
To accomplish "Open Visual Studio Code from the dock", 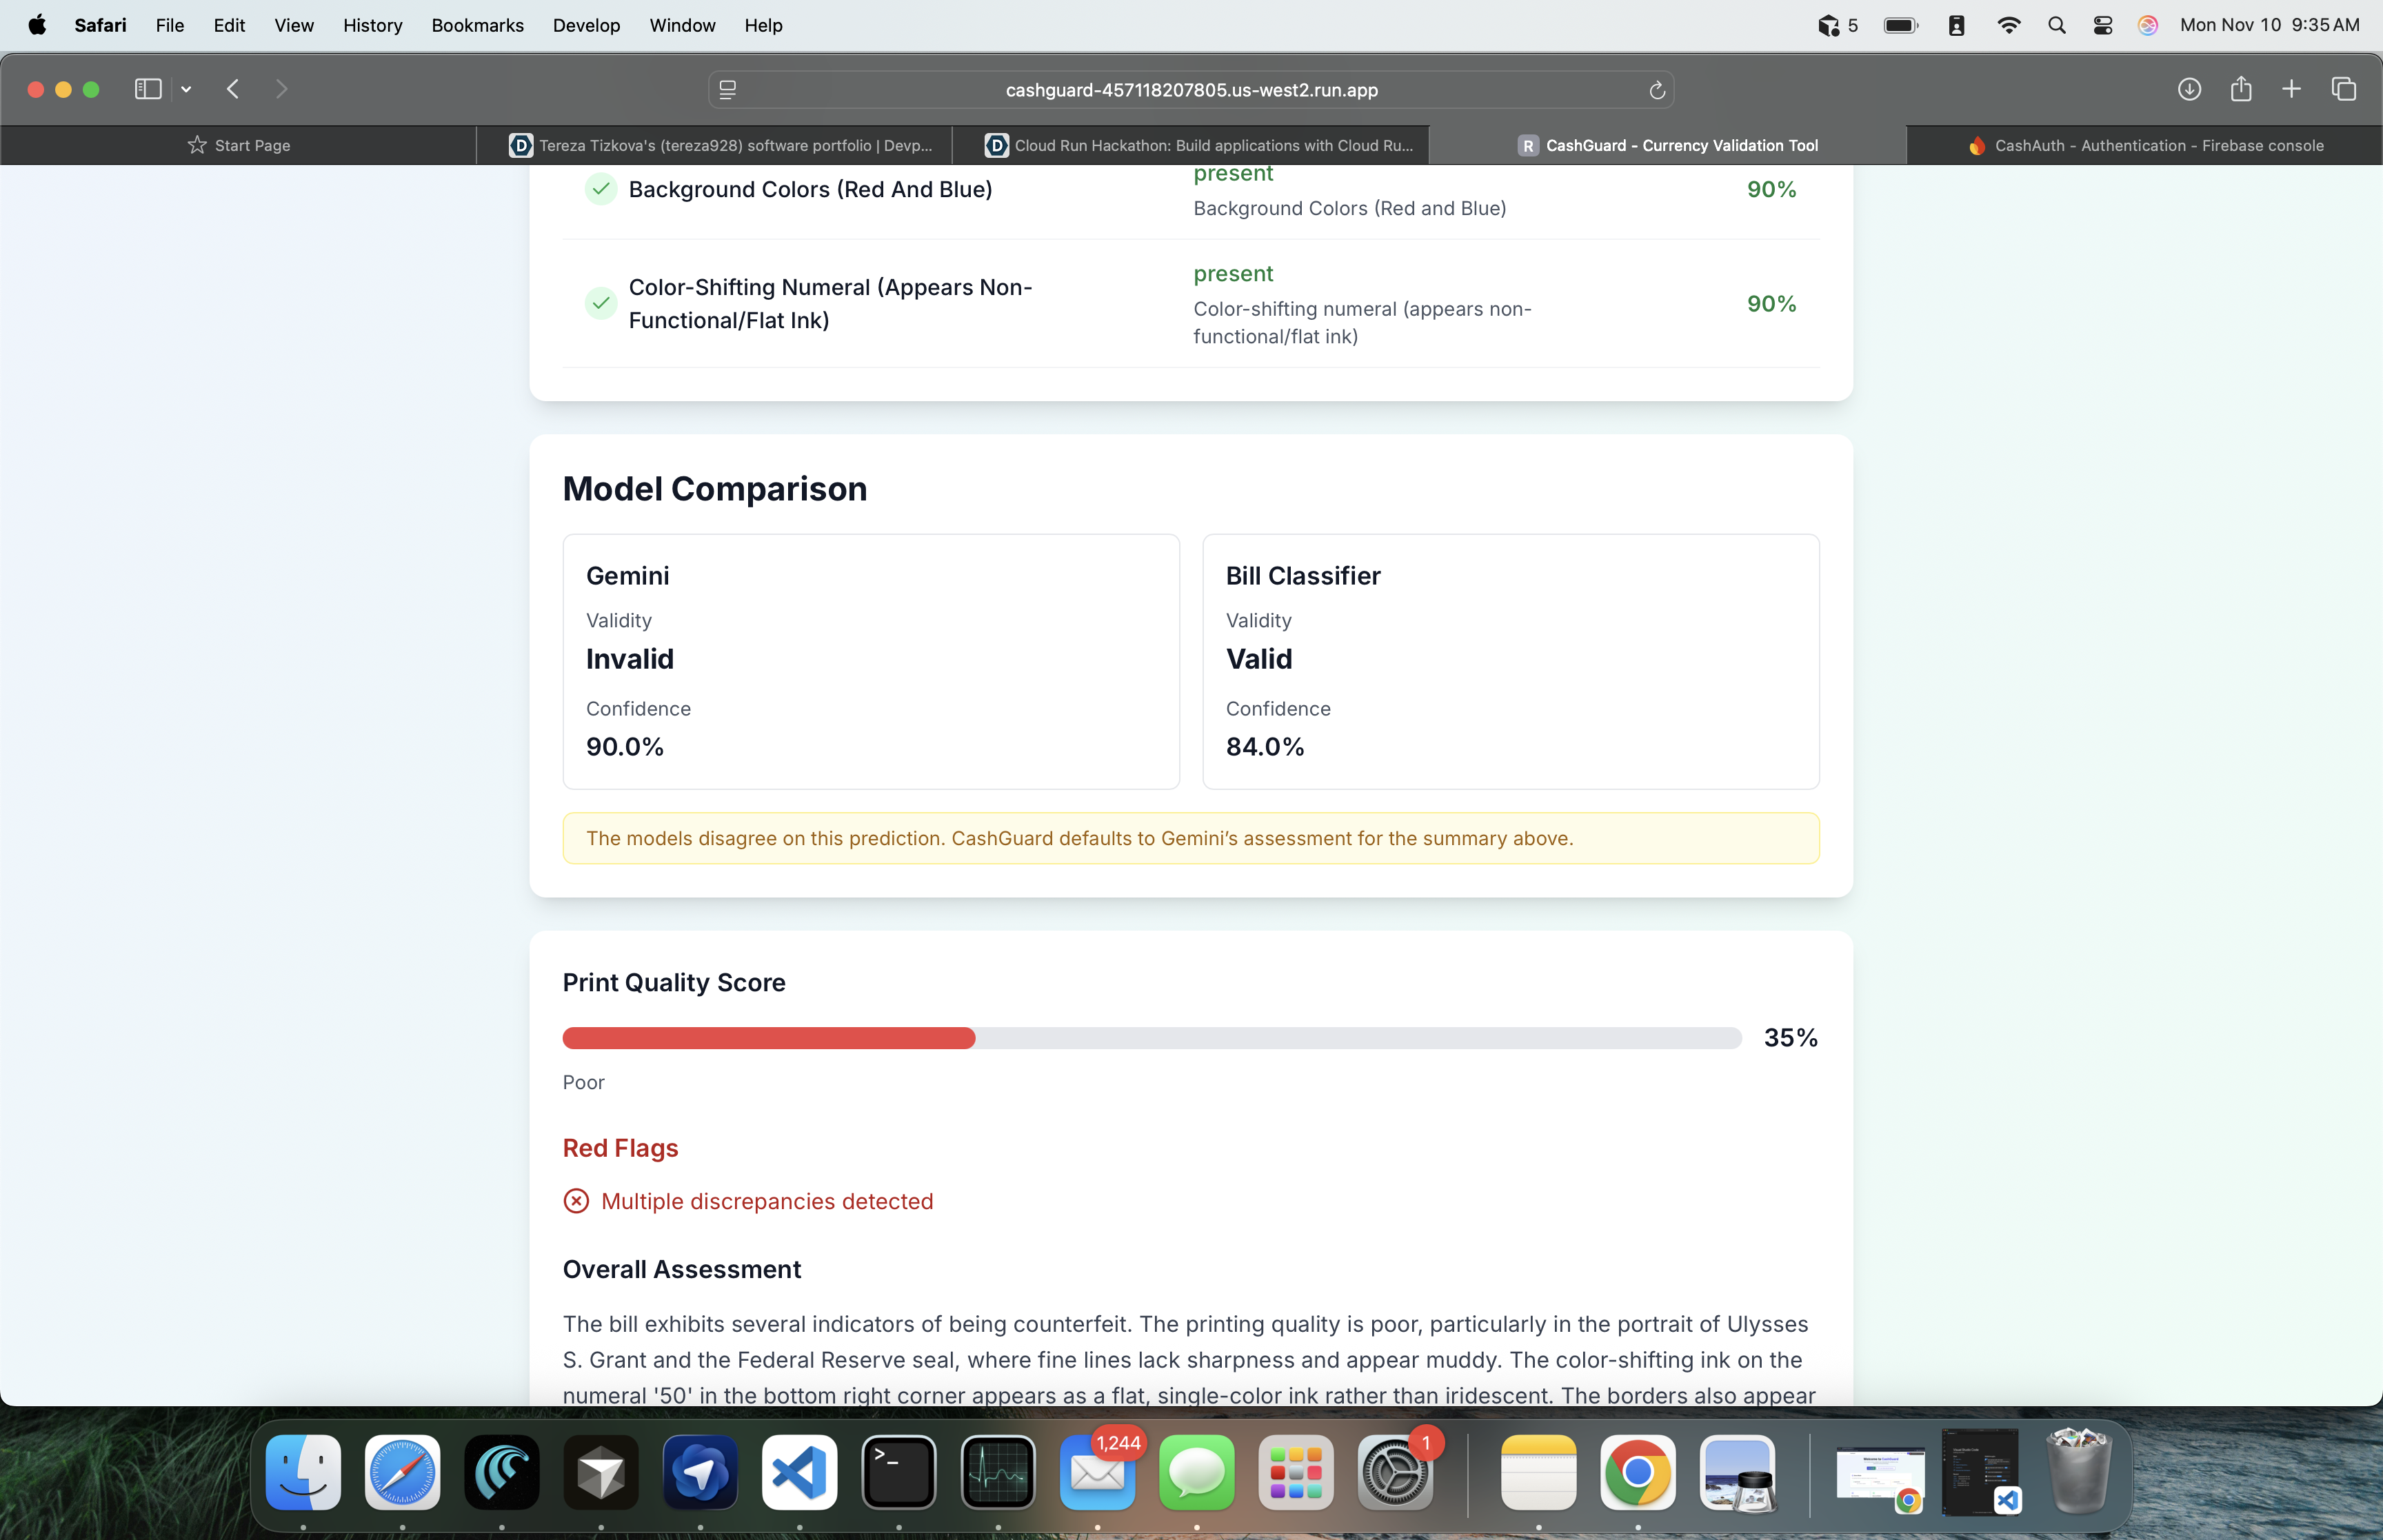I will pos(799,1472).
